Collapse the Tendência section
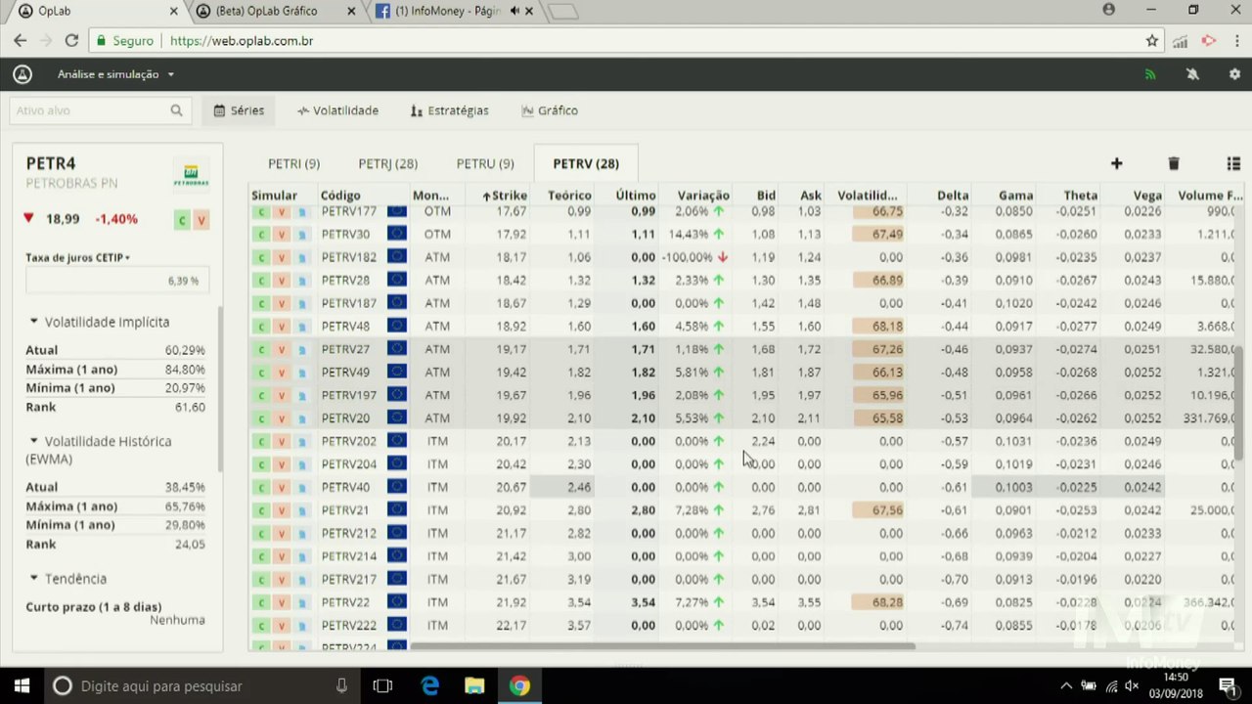 (x=67, y=579)
